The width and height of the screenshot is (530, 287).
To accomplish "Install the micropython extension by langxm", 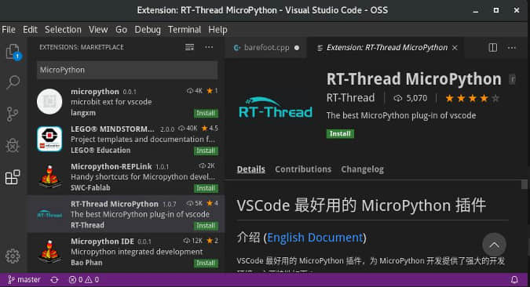I will (x=206, y=113).
